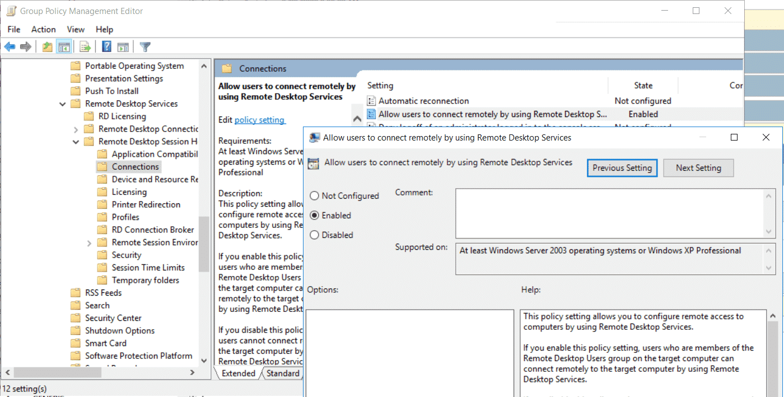
Task: Click the Supported on box down scroll arrow
Action: pos(770,268)
